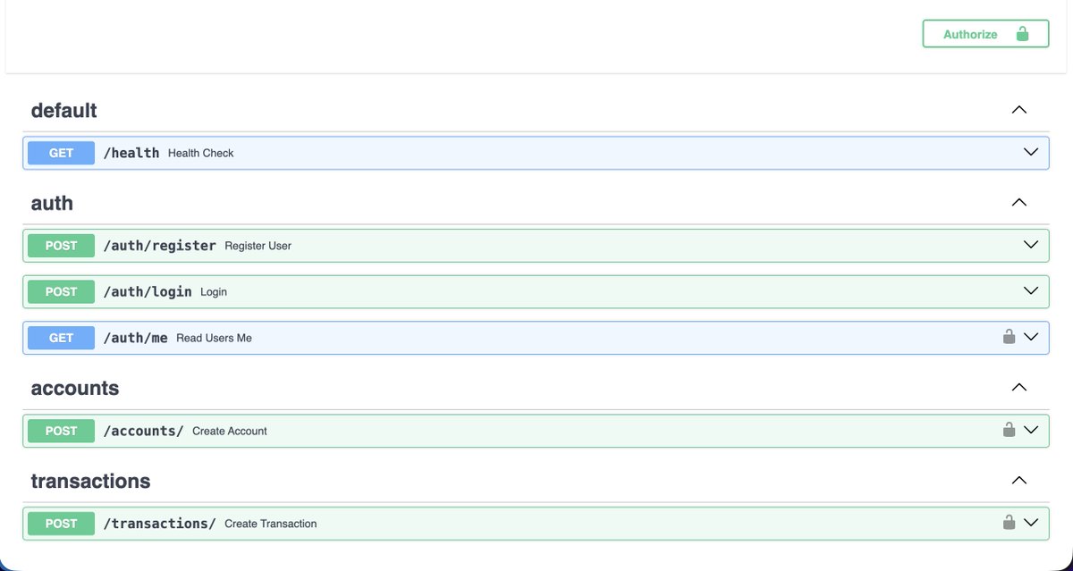Expand the /auth/login endpoint chevron
The height and width of the screenshot is (571, 1073).
coord(1031,290)
